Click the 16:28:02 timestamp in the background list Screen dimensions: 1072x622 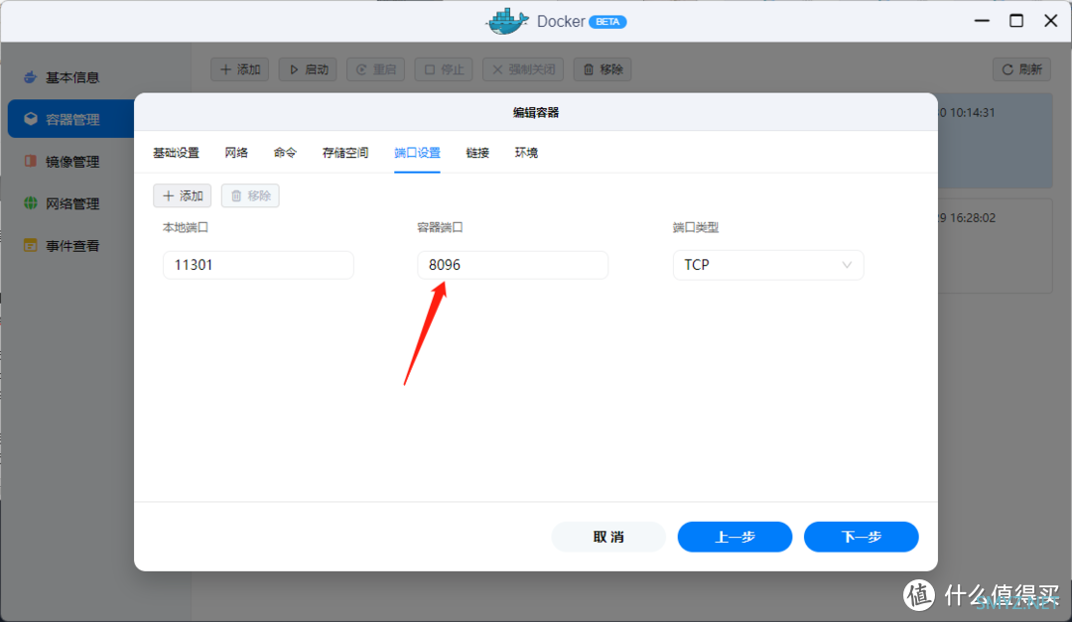972,218
